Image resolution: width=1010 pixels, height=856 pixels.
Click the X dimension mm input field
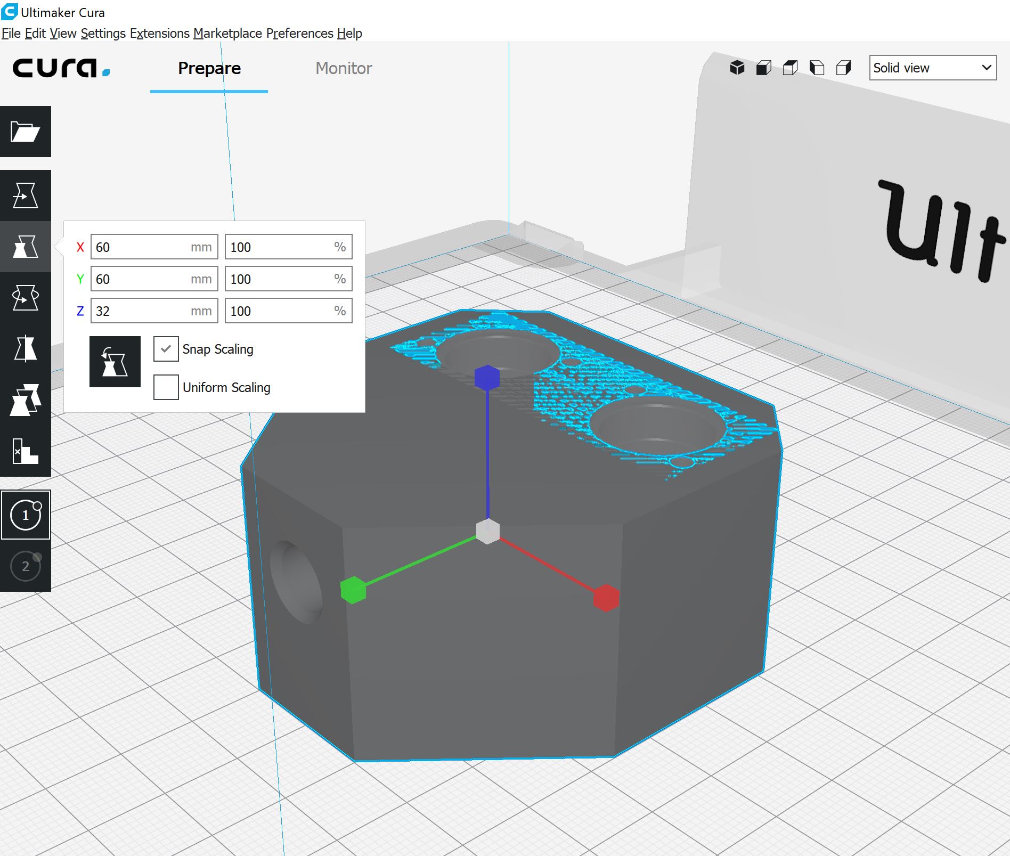tap(141, 247)
